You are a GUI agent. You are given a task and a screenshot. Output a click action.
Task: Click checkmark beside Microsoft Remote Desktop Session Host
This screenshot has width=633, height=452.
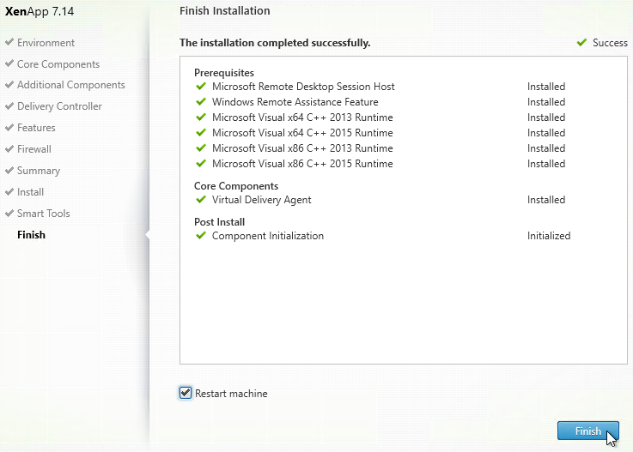click(201, 87)
